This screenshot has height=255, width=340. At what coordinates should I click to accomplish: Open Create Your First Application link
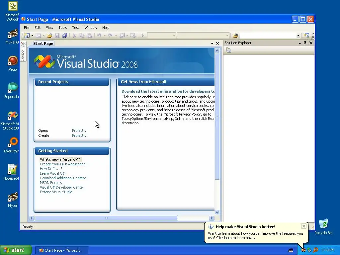[63, 164]
